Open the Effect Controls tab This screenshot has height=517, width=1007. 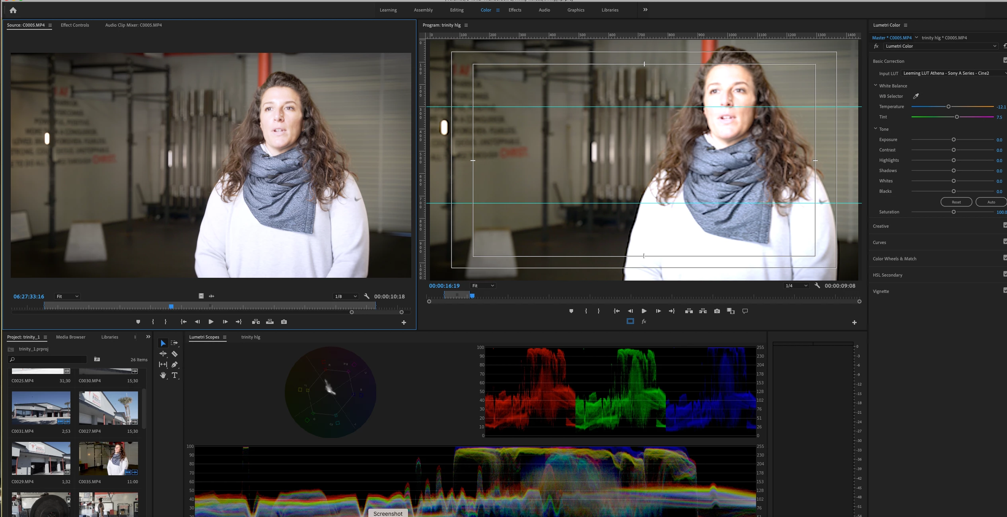pos(75,25)
